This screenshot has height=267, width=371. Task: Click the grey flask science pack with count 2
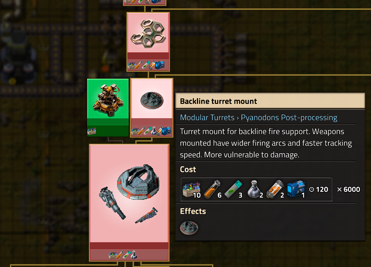point(255,189)
